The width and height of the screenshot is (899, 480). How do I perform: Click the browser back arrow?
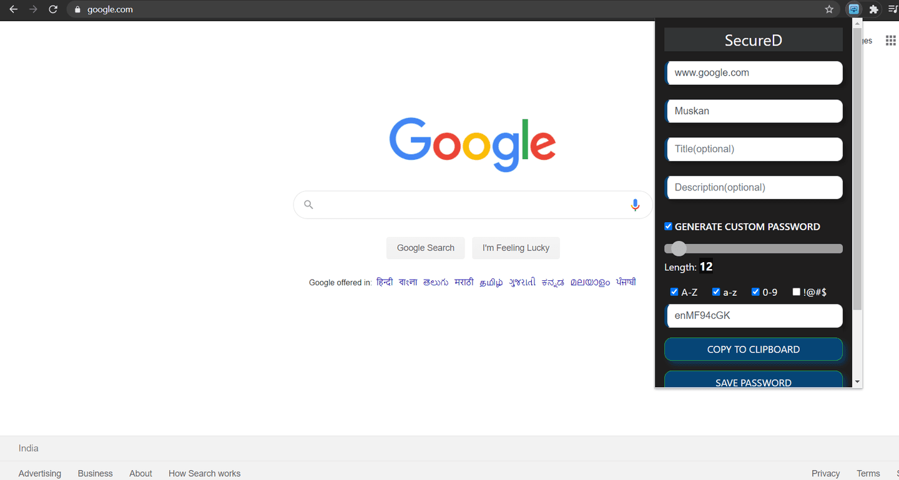[13, 9]
